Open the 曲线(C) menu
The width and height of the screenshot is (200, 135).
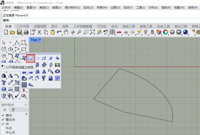pyautogui.click(x=44, y=8)
